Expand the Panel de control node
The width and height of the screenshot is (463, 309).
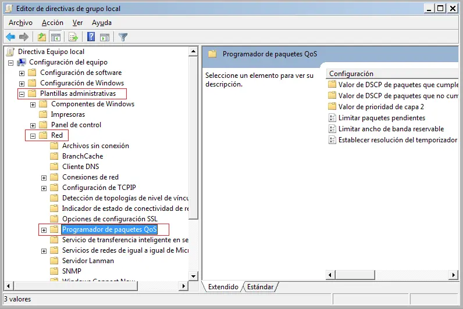point(33,125)
